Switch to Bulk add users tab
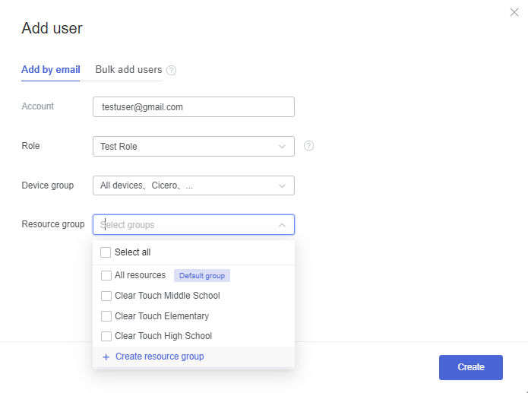The width and height of the screenshot is (528, 393). tap(128, 70)
